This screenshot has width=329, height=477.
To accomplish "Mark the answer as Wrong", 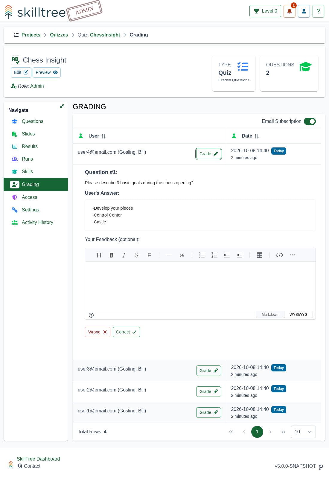I will click(98, 332).
